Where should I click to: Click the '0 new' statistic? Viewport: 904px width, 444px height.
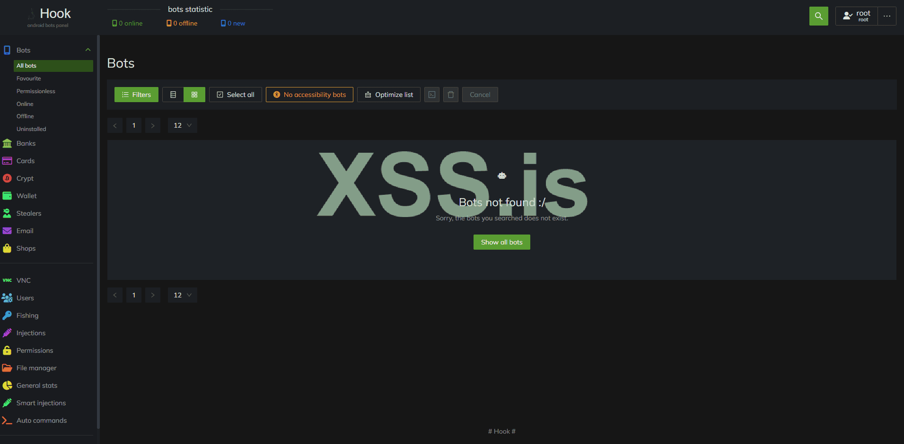point(233,23)
